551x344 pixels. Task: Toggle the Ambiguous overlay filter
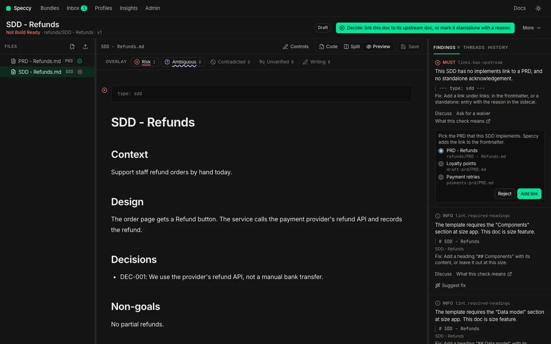coord(183,62)
